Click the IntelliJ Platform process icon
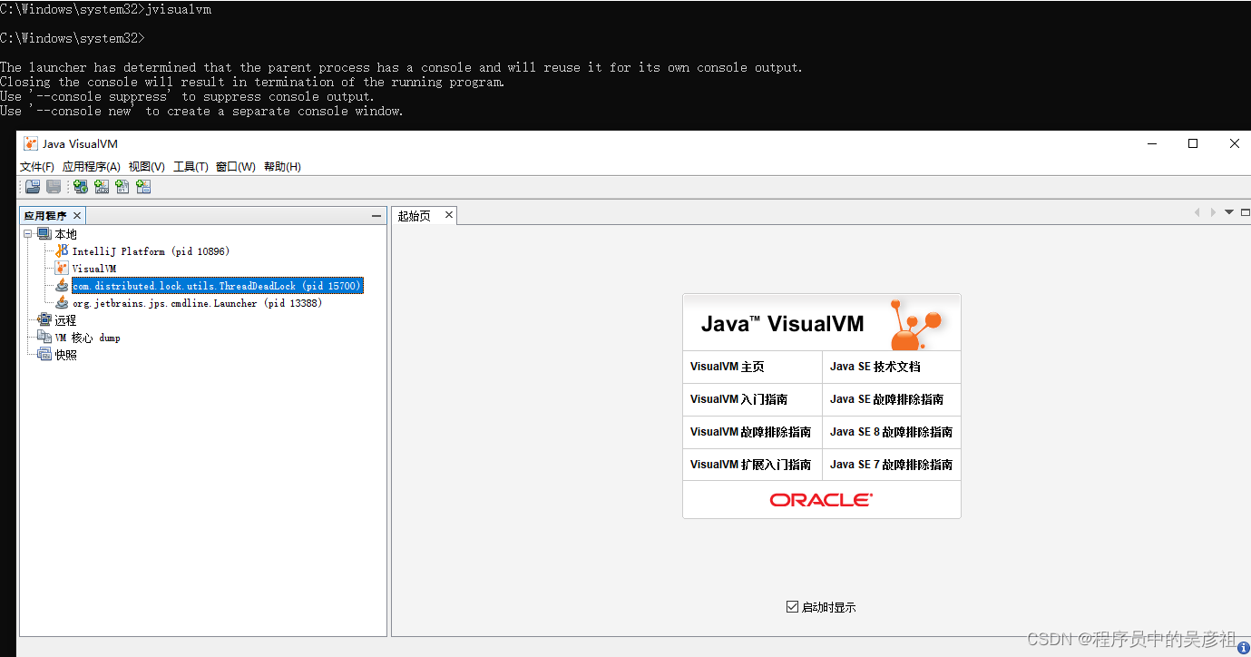This screenshot has height=657, width=1251. [62, 250]
